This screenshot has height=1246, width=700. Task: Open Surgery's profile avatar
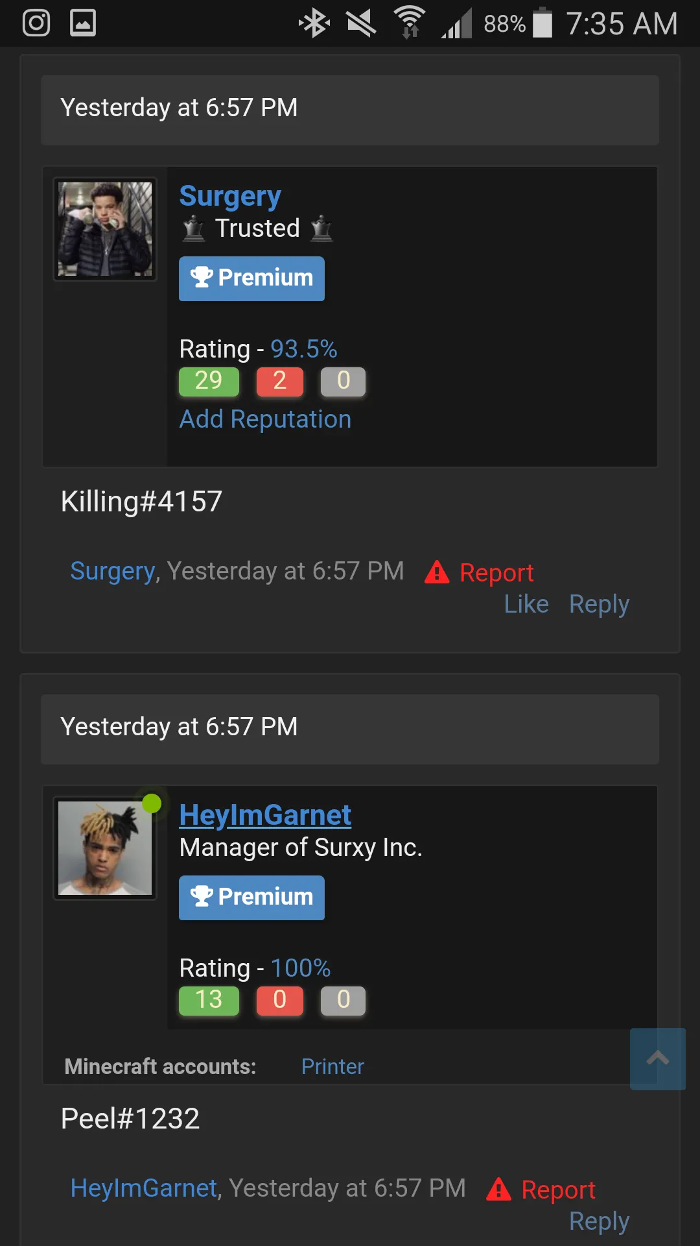tap(105, 229)
